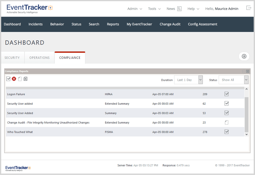The height and width of the screenshot is (175, 255).
Task: Click the circular refresh dashboard icon
Action: 244,56
